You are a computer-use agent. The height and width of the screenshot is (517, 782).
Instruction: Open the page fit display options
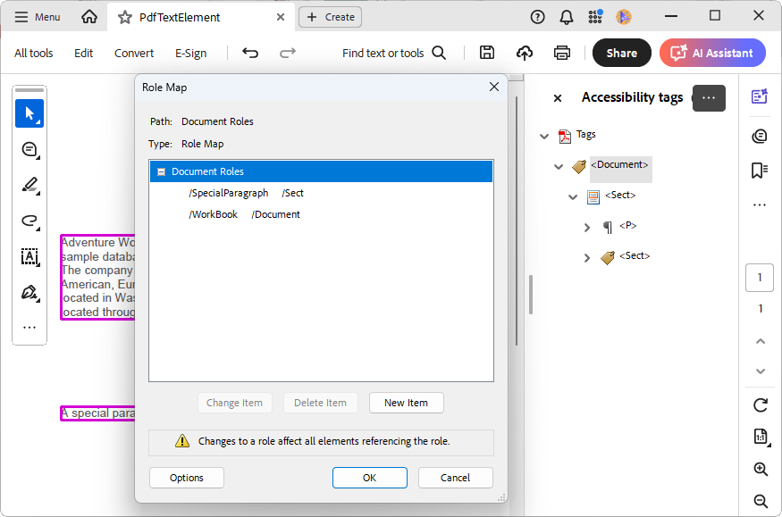761,437
